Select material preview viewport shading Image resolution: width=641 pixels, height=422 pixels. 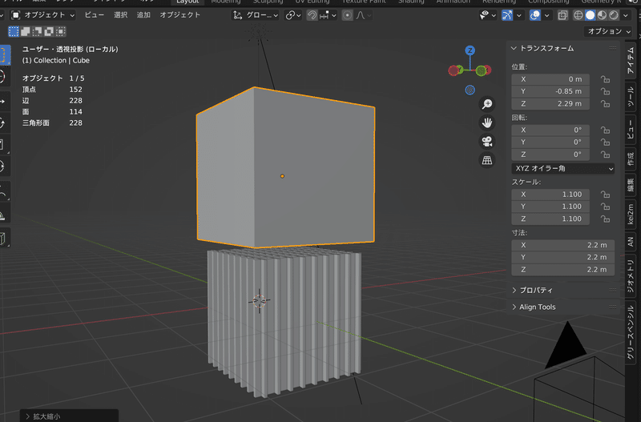coord(602,15)
